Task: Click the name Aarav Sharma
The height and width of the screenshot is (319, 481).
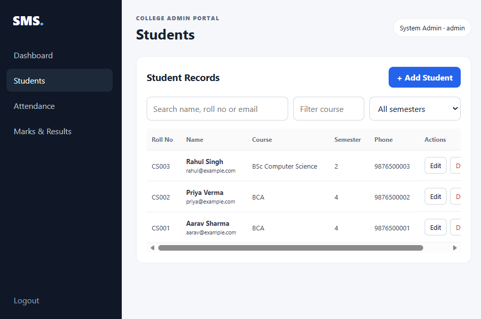Action: point(208,223)
